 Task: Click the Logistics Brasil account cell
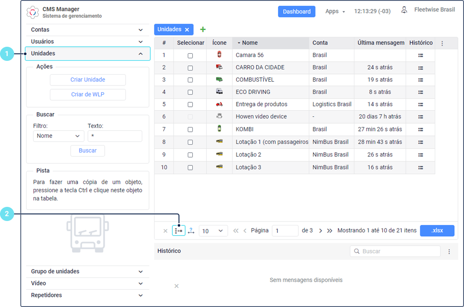click(x=331, y=104)
